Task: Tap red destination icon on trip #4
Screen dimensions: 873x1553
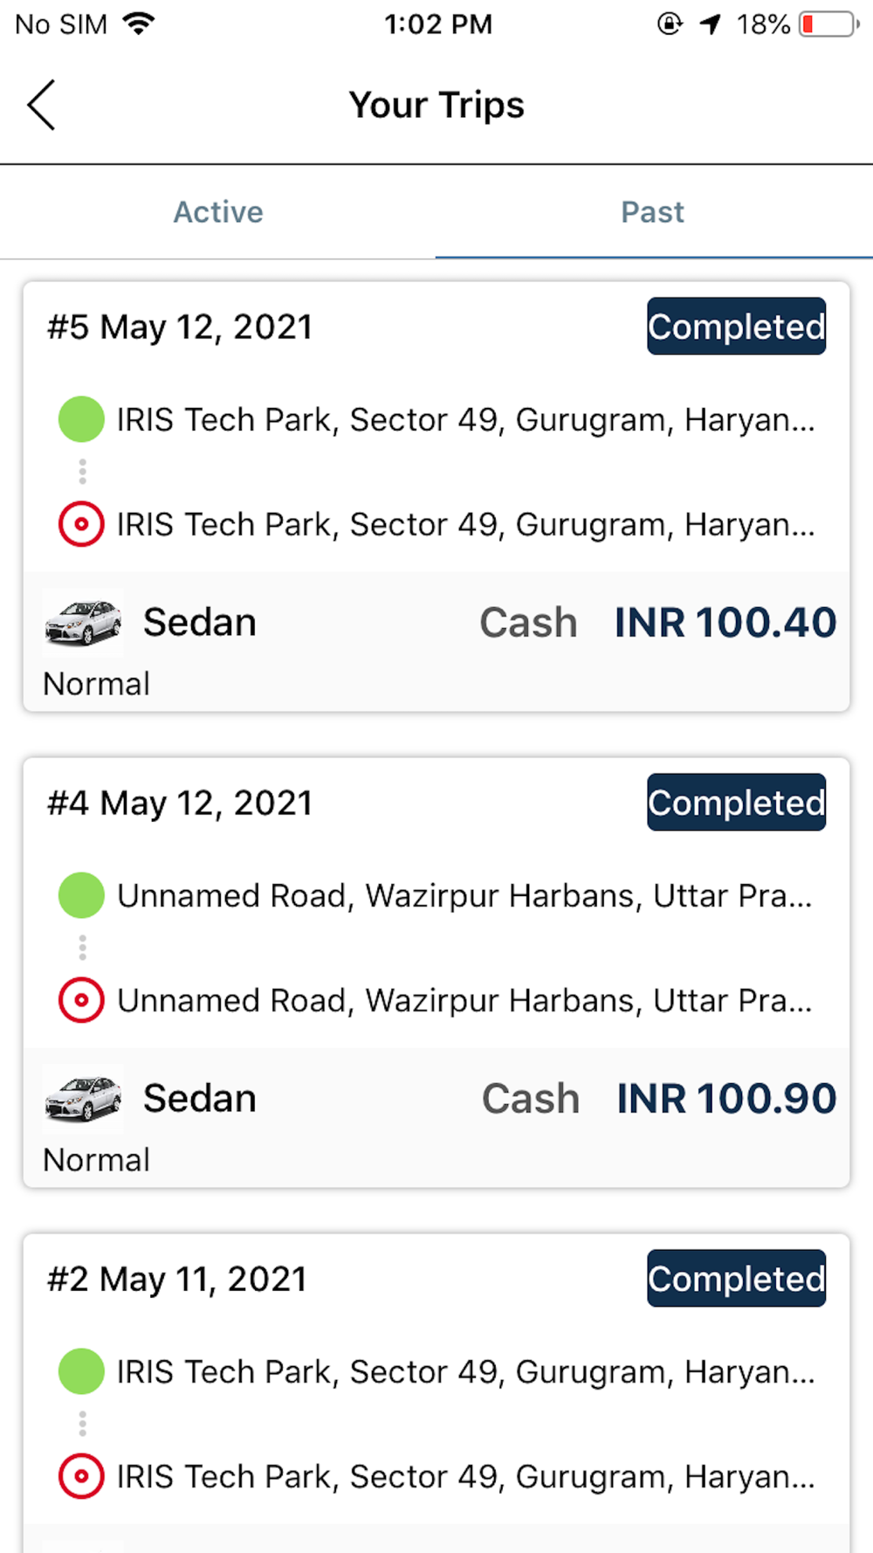Action: [81, 1000]
